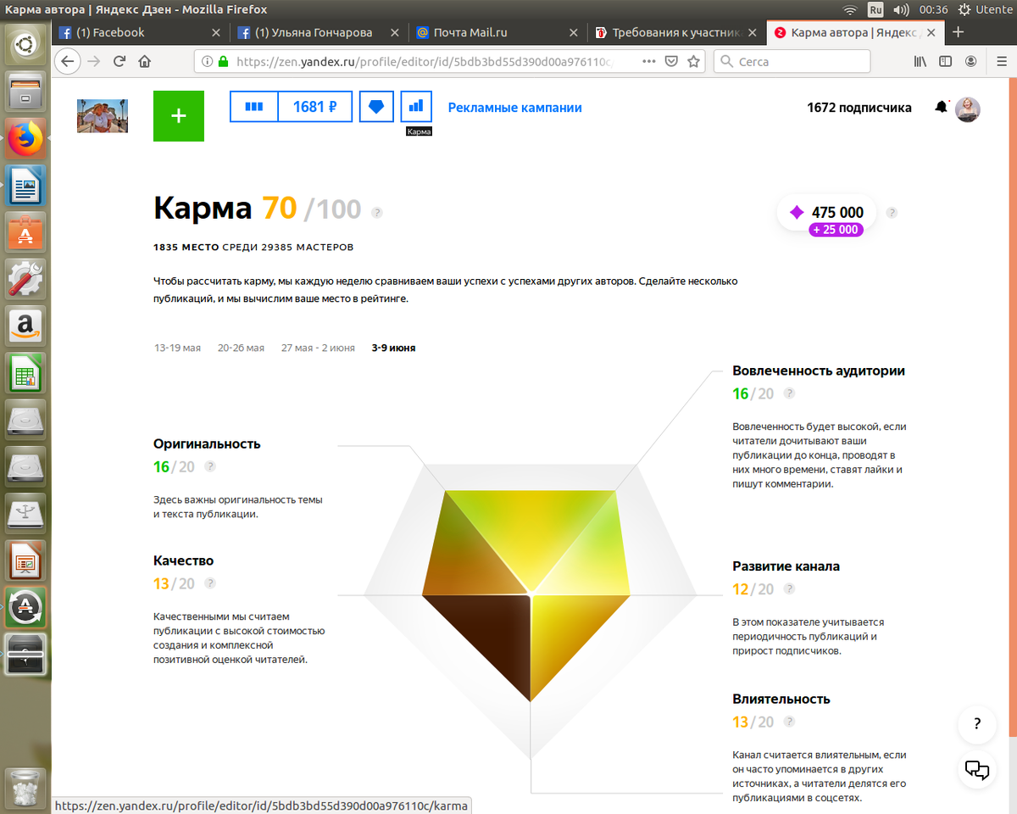Open the user avatar profile menu
Screen dimensions: 1017x814
[x=968, y=109]
